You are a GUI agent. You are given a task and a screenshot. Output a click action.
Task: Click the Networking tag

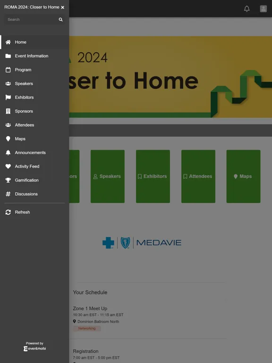87,328
